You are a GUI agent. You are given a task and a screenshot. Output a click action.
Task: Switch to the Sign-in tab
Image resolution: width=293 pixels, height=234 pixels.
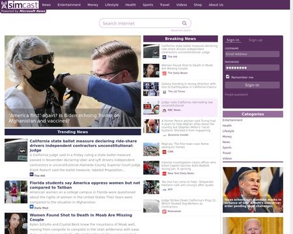pos(233,40)
